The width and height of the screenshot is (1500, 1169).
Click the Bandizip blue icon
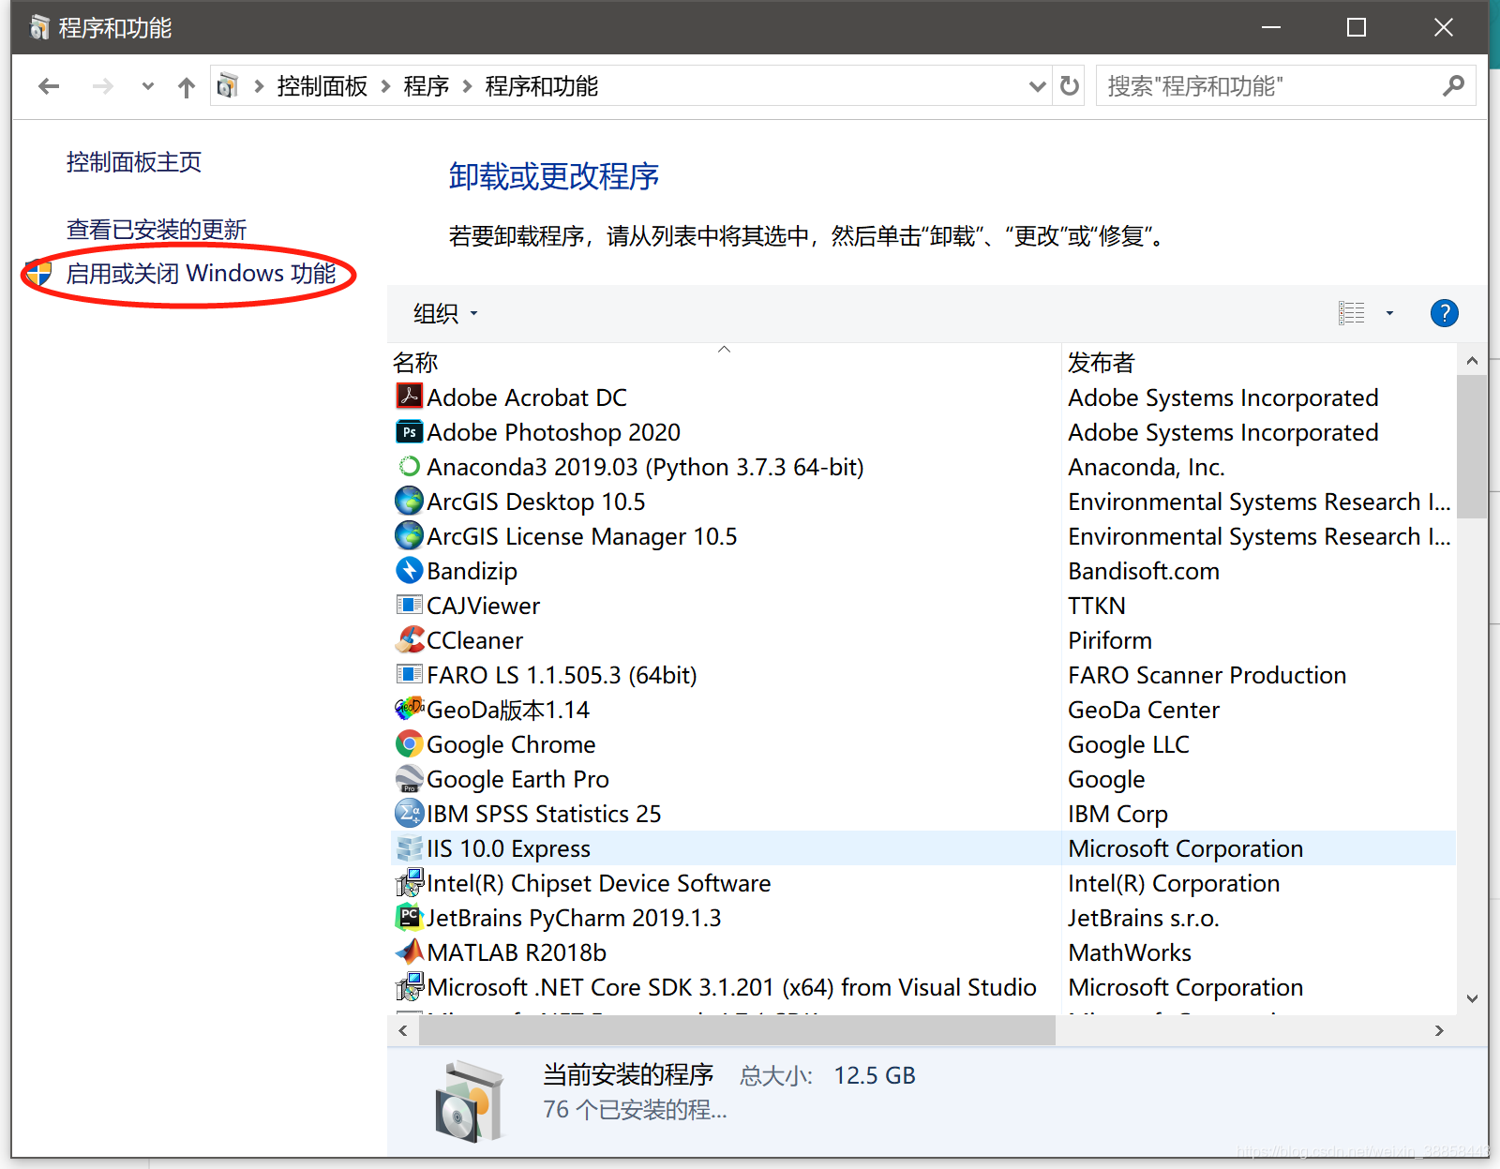[x=409, y=570]
